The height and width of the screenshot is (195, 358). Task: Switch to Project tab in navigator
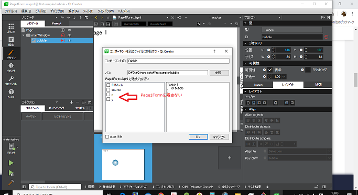[x=57, y=24]
